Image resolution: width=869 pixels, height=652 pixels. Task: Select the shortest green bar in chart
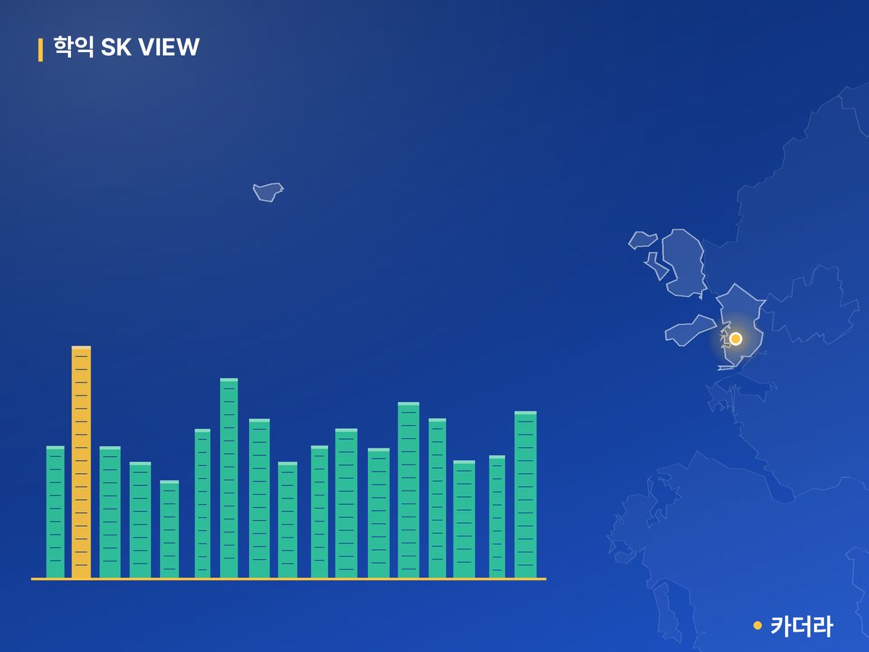click(169, 529)
